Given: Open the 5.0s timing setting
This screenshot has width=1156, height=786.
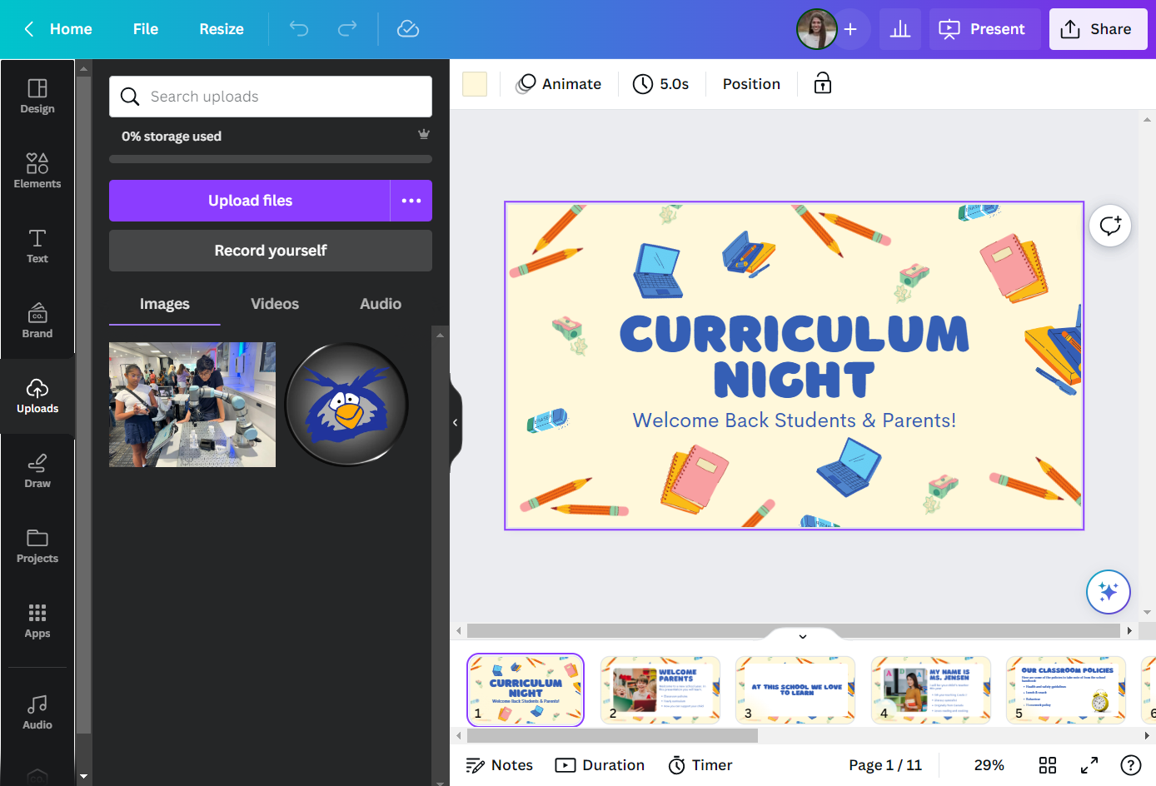Looking at the screenshot, I should coord(661,84).
